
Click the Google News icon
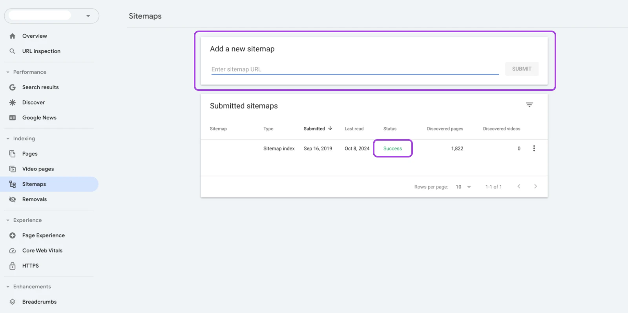point(13,118)
